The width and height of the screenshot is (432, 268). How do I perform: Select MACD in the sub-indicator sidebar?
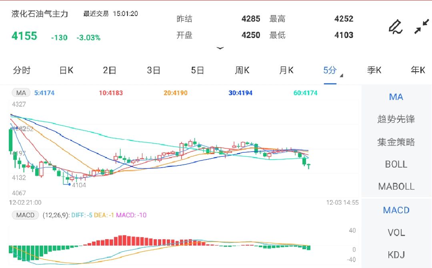[x=396, y=210]
